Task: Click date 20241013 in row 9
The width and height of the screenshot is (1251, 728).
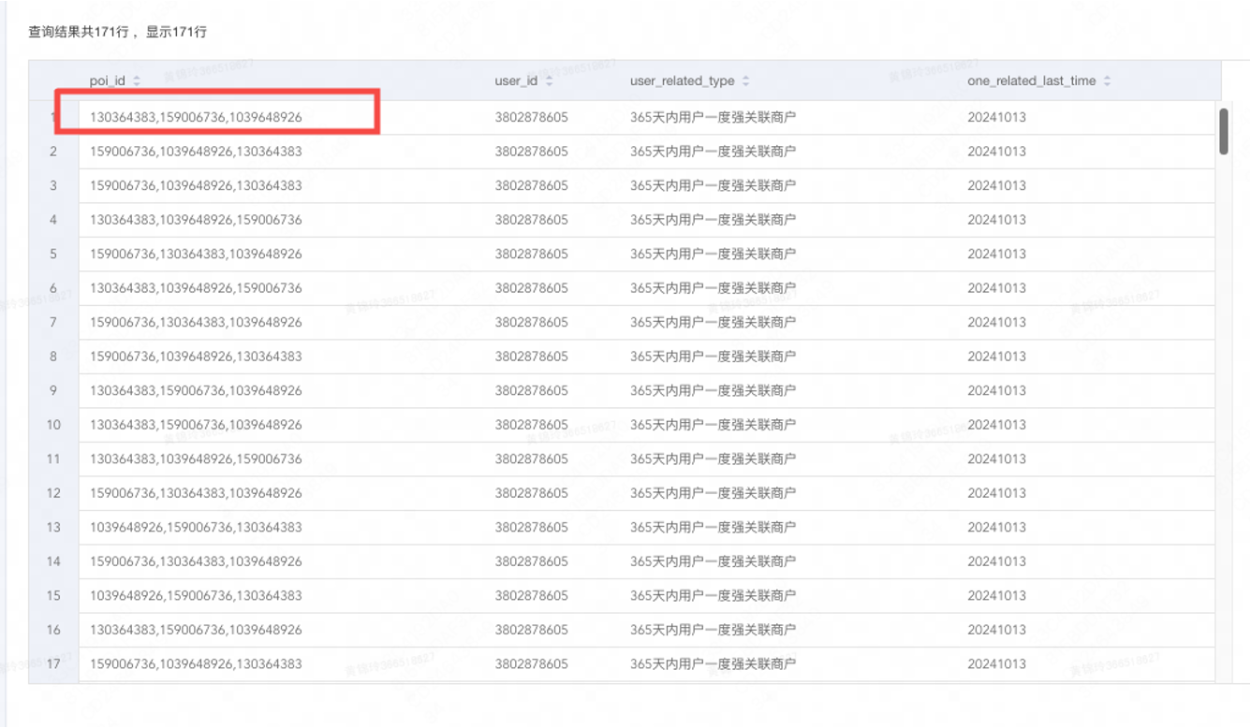Action: pos(996,390)
